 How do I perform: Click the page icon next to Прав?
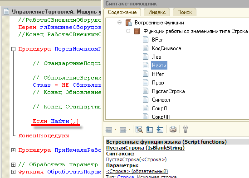pyautogui.click(x=146, y=82)
